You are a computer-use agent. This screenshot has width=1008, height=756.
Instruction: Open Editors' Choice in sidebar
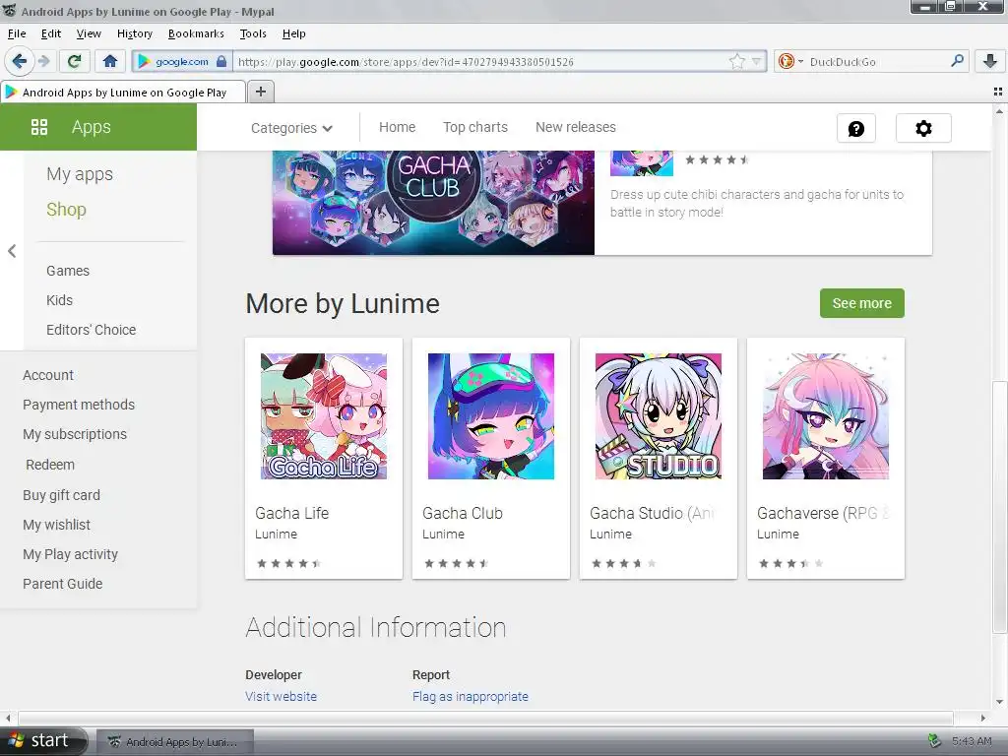(x=92, y=330)
